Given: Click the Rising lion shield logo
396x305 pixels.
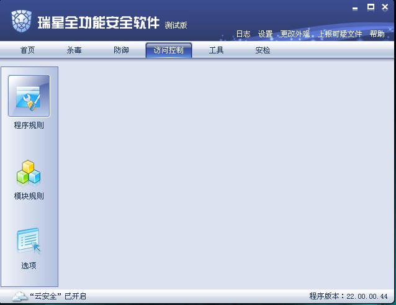Looking at the screenshot, I should click(21, 21).
